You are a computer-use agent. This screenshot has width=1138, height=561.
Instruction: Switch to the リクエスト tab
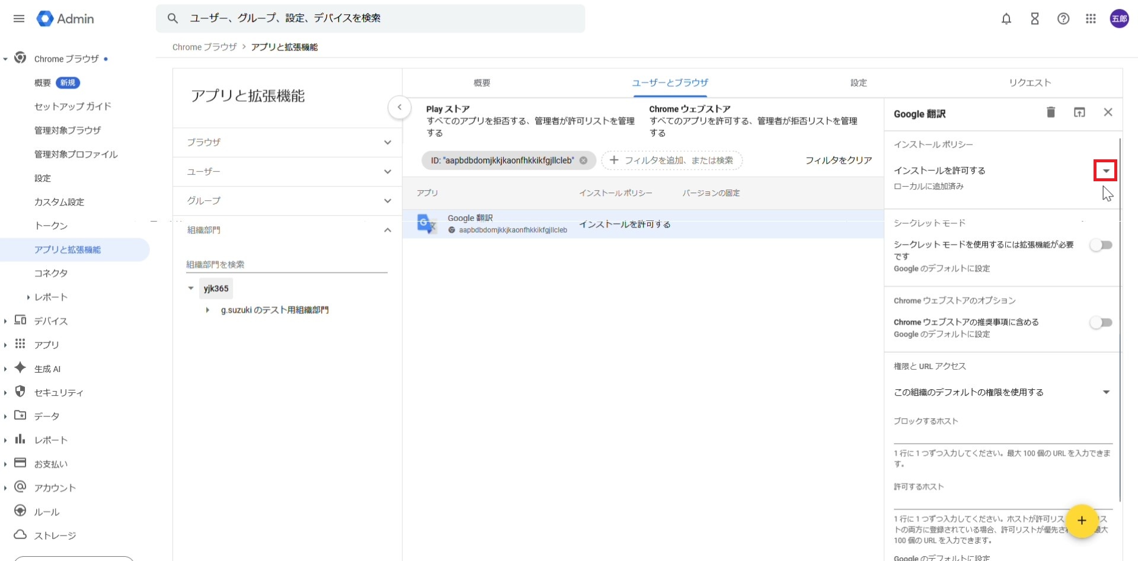1030,83
